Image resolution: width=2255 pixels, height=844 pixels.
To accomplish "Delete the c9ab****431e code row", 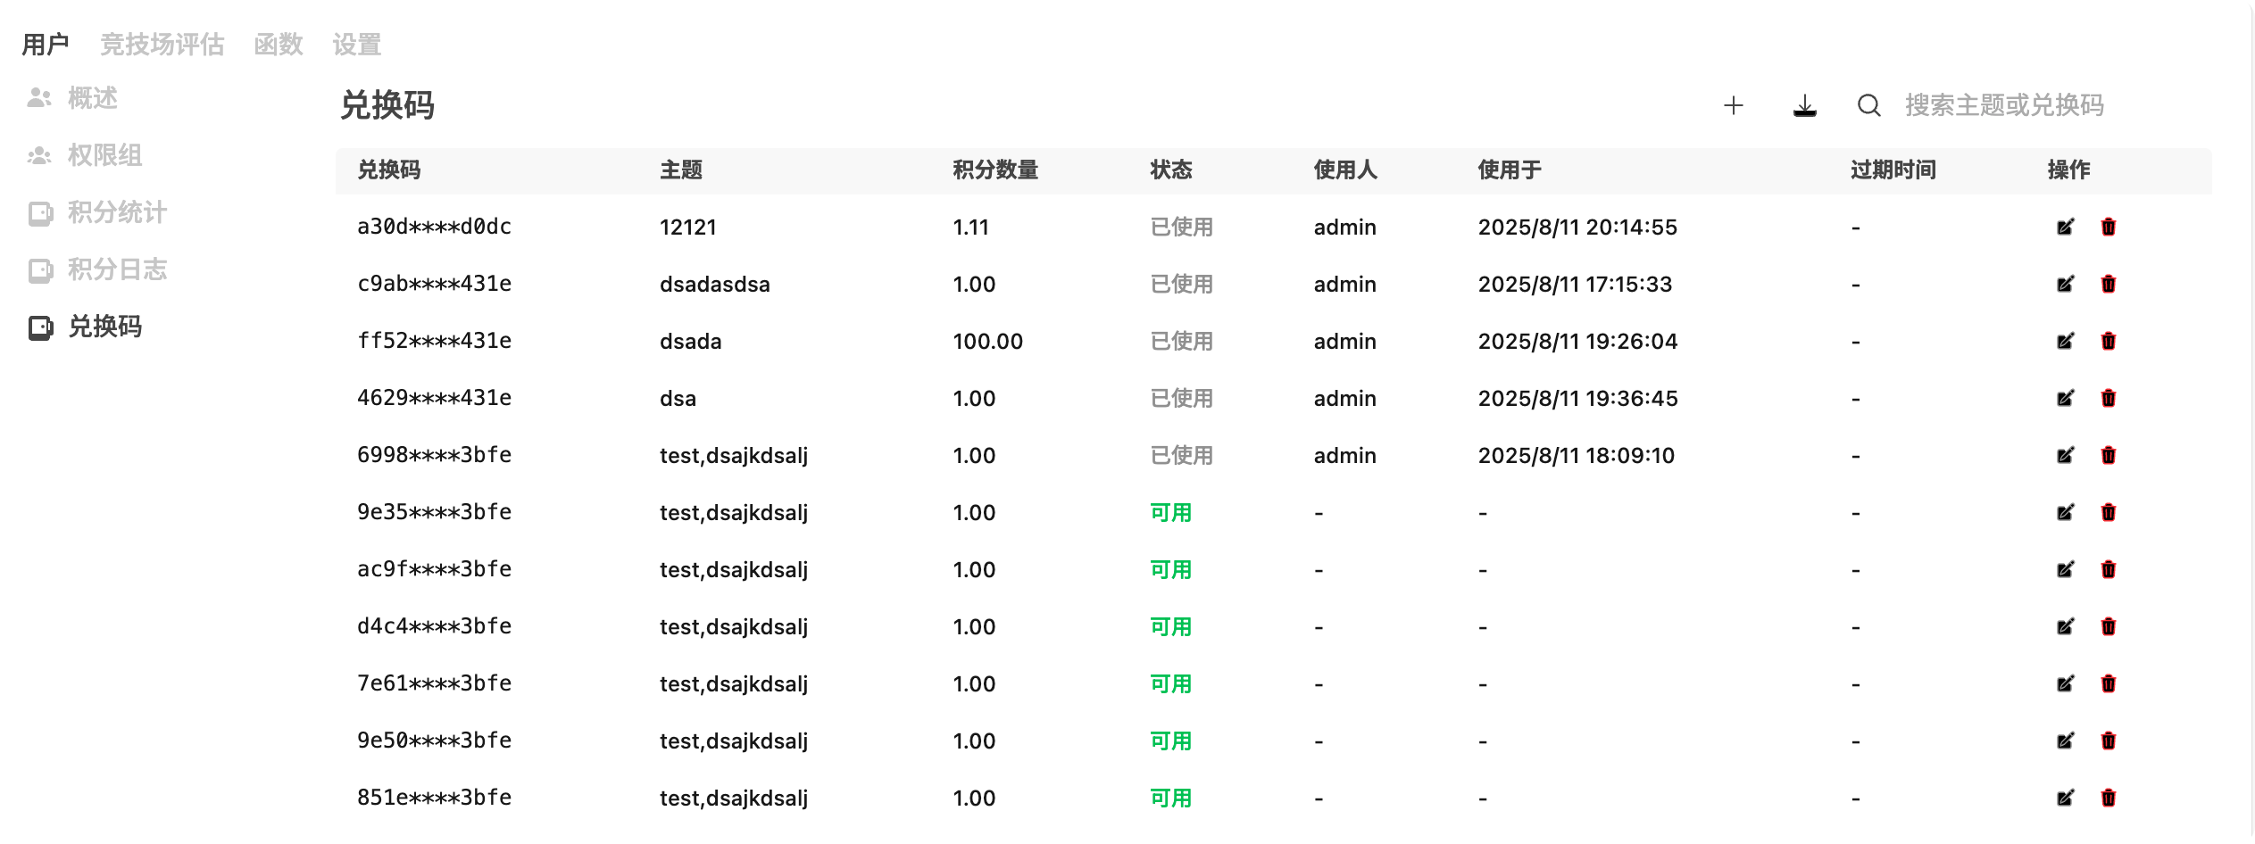I will [2108, 285].
